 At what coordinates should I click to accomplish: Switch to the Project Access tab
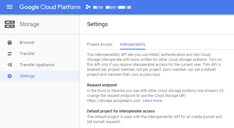pos(100,44)
